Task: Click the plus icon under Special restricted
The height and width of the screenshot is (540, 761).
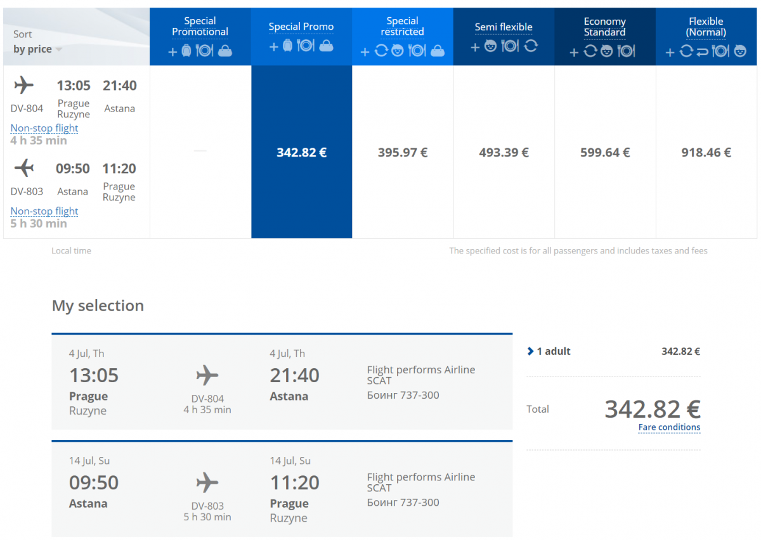Action: 365,52
